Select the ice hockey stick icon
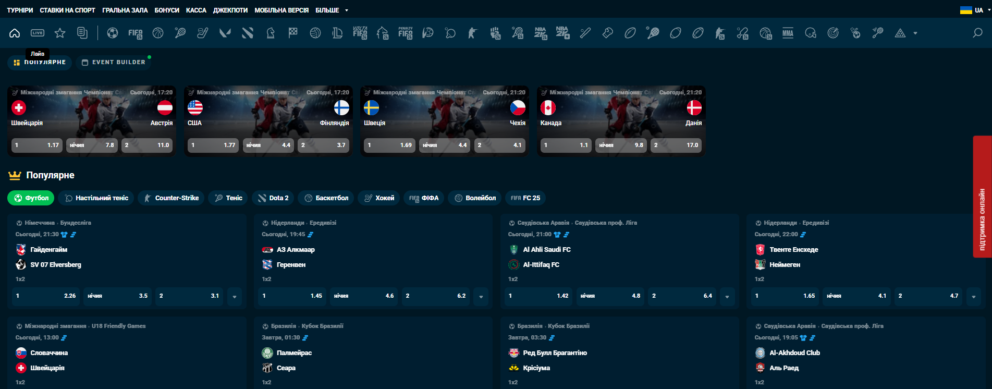The image size is (992, 389). coord(203,33)
